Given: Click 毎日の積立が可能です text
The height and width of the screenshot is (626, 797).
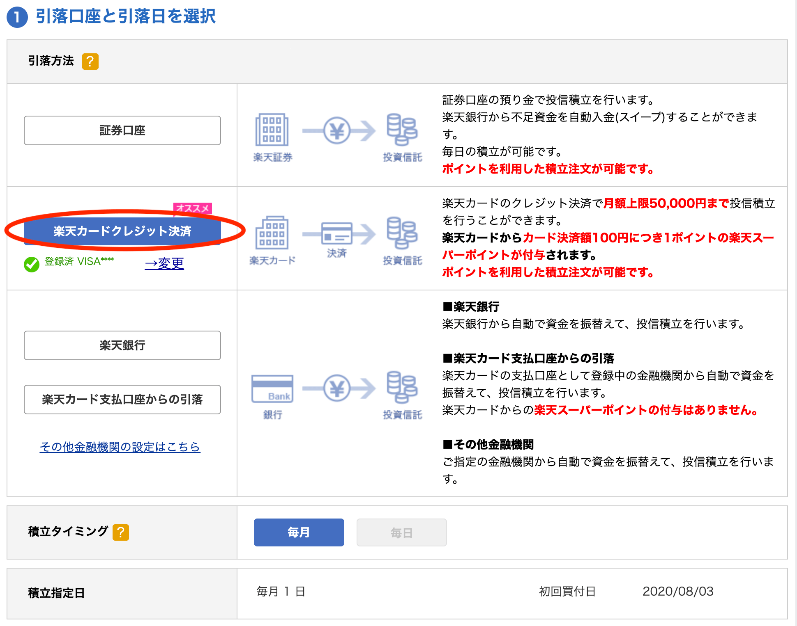Looking at the screenshot, I should [x=502, y=151].
